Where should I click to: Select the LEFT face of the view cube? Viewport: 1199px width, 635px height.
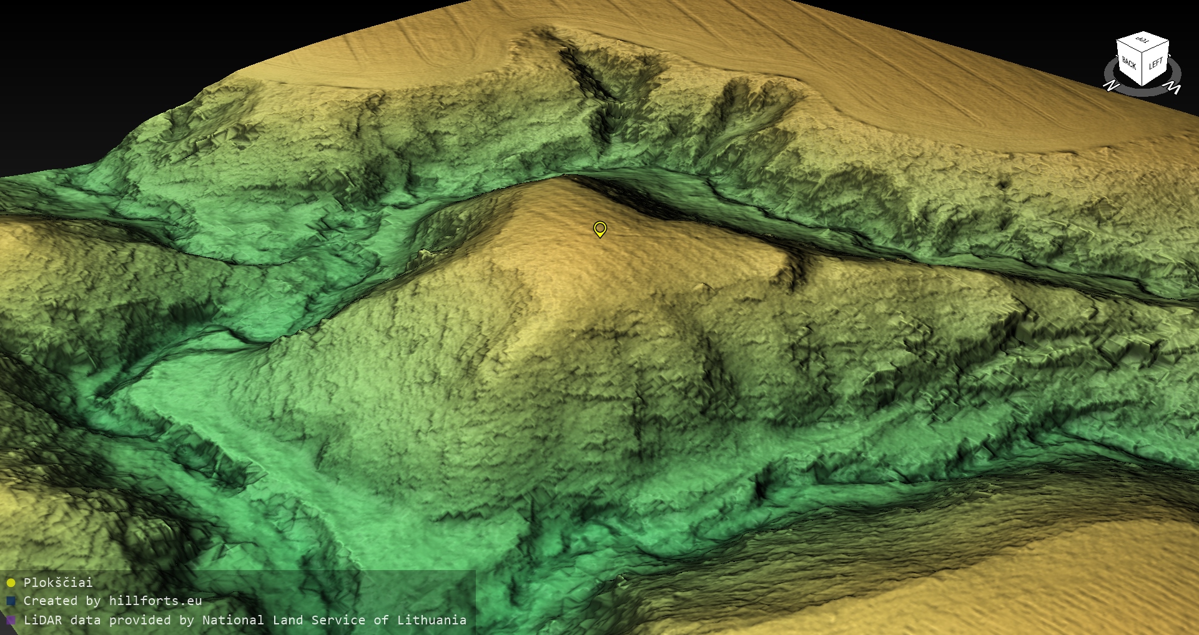click(x=1155, y=64)
